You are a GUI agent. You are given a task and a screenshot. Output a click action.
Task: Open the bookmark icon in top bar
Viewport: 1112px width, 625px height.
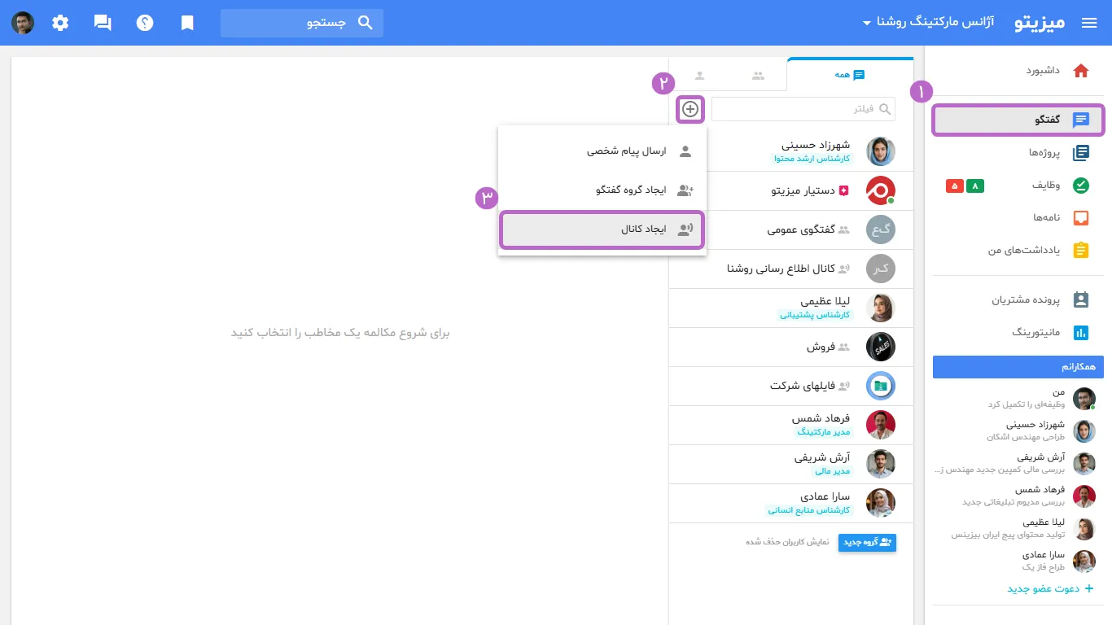point(187,23)
